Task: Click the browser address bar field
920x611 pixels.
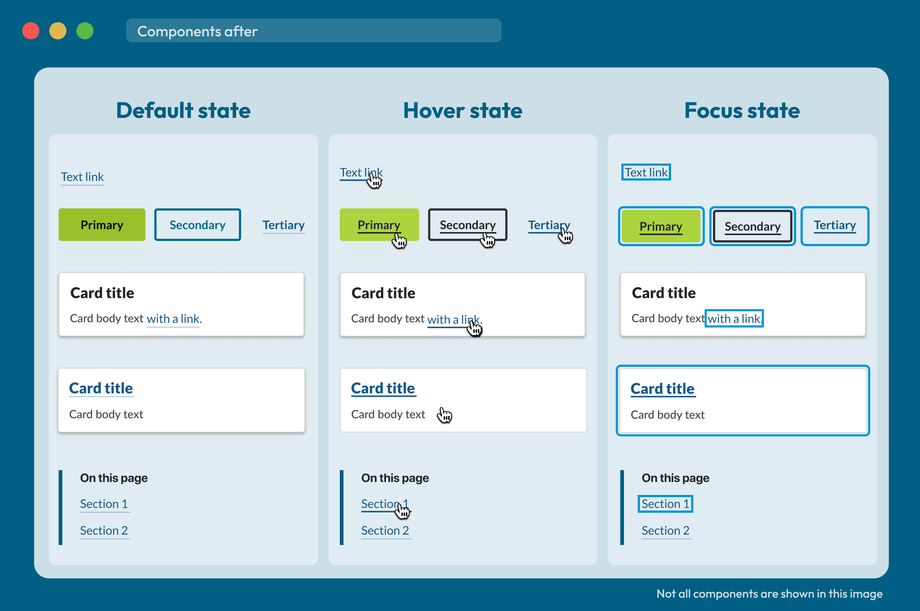Action: (315, 29)
